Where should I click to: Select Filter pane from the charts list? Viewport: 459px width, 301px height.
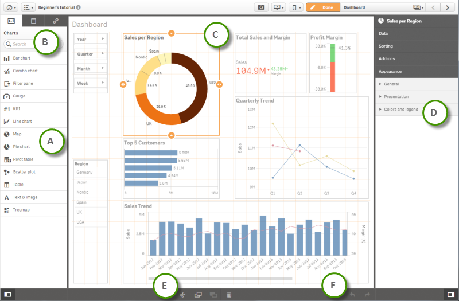(33, 83)
